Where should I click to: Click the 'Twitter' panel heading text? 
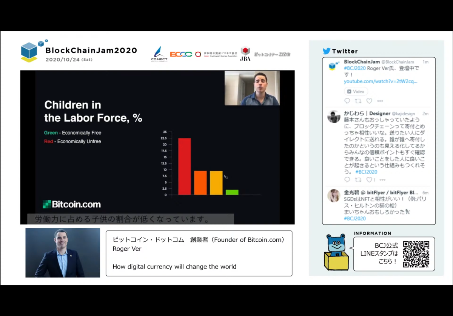(345, 51)
